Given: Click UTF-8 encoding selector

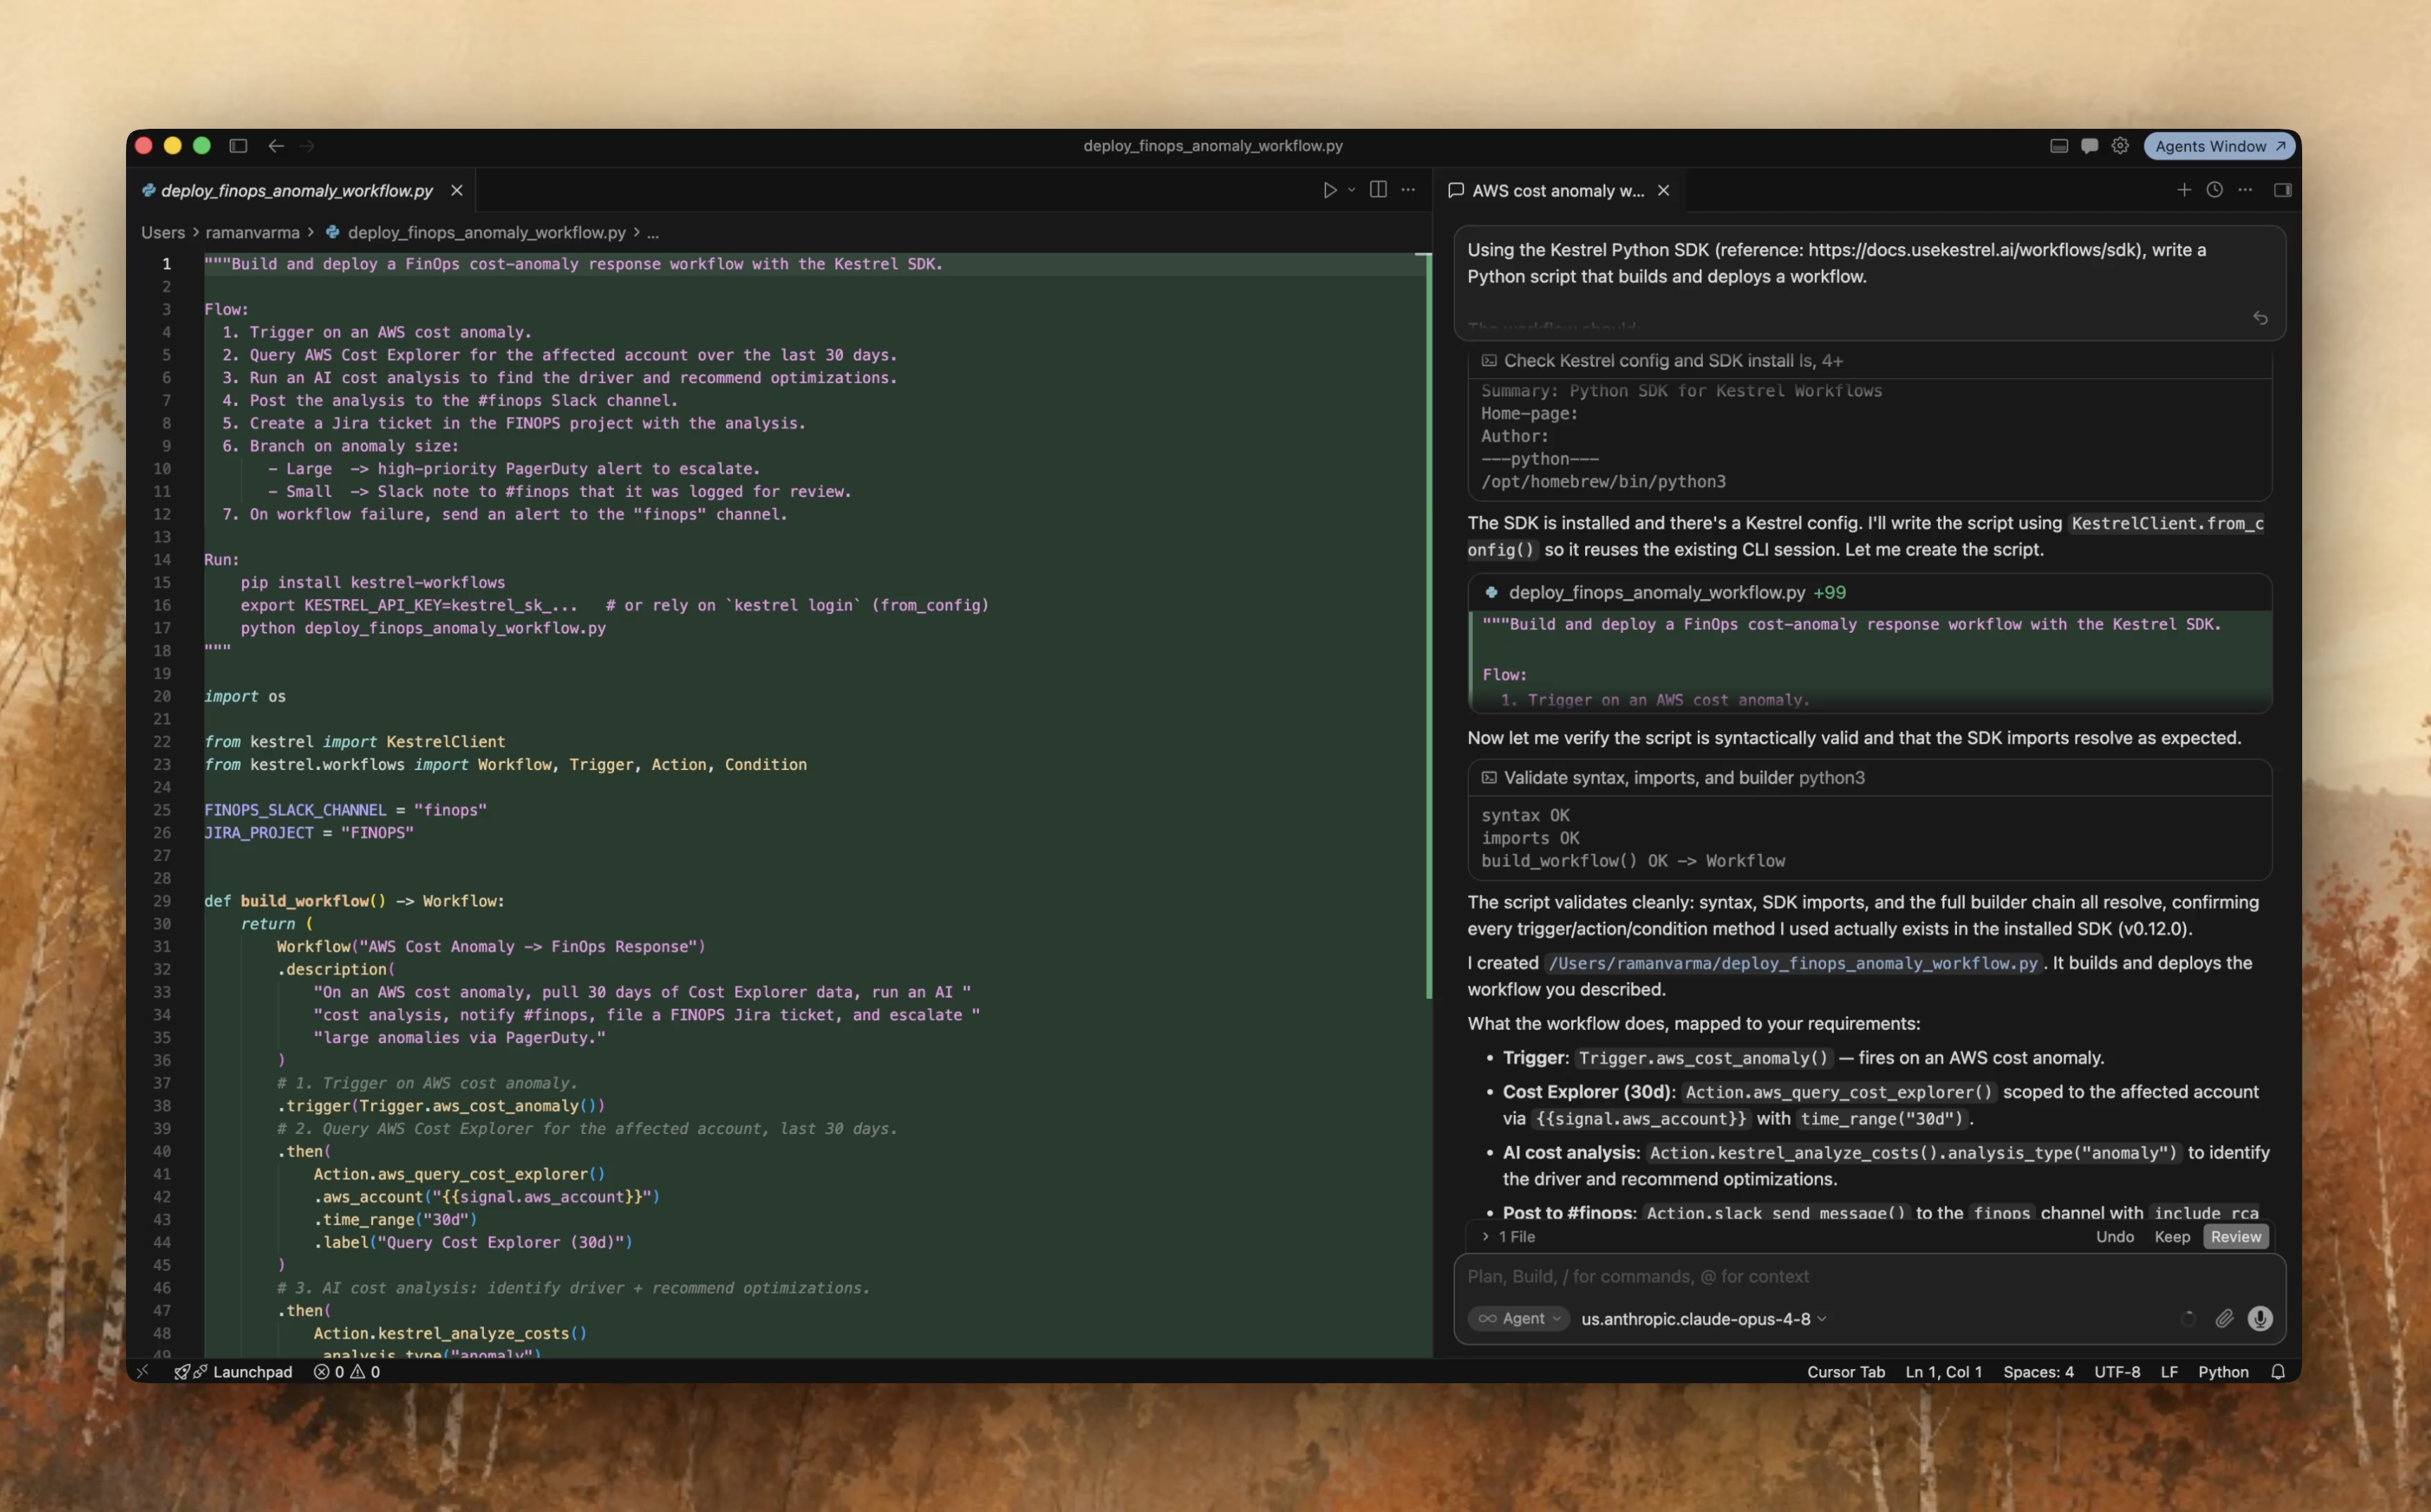Looking at the screenshot, I should [x=2117, y=1372].
